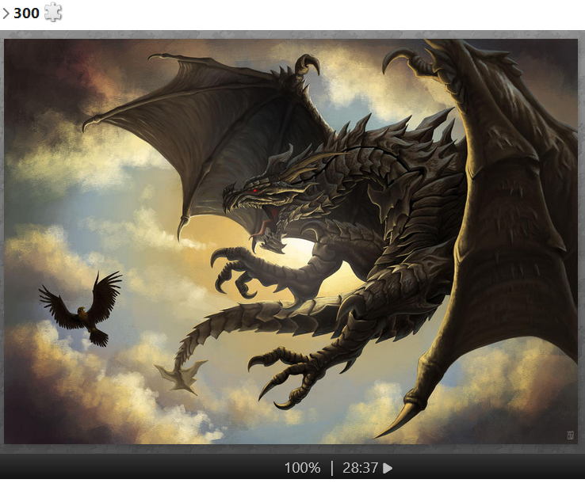Click the 100% completion indicator
This screenshot has width=585, height=483.
tap(302, 468)
